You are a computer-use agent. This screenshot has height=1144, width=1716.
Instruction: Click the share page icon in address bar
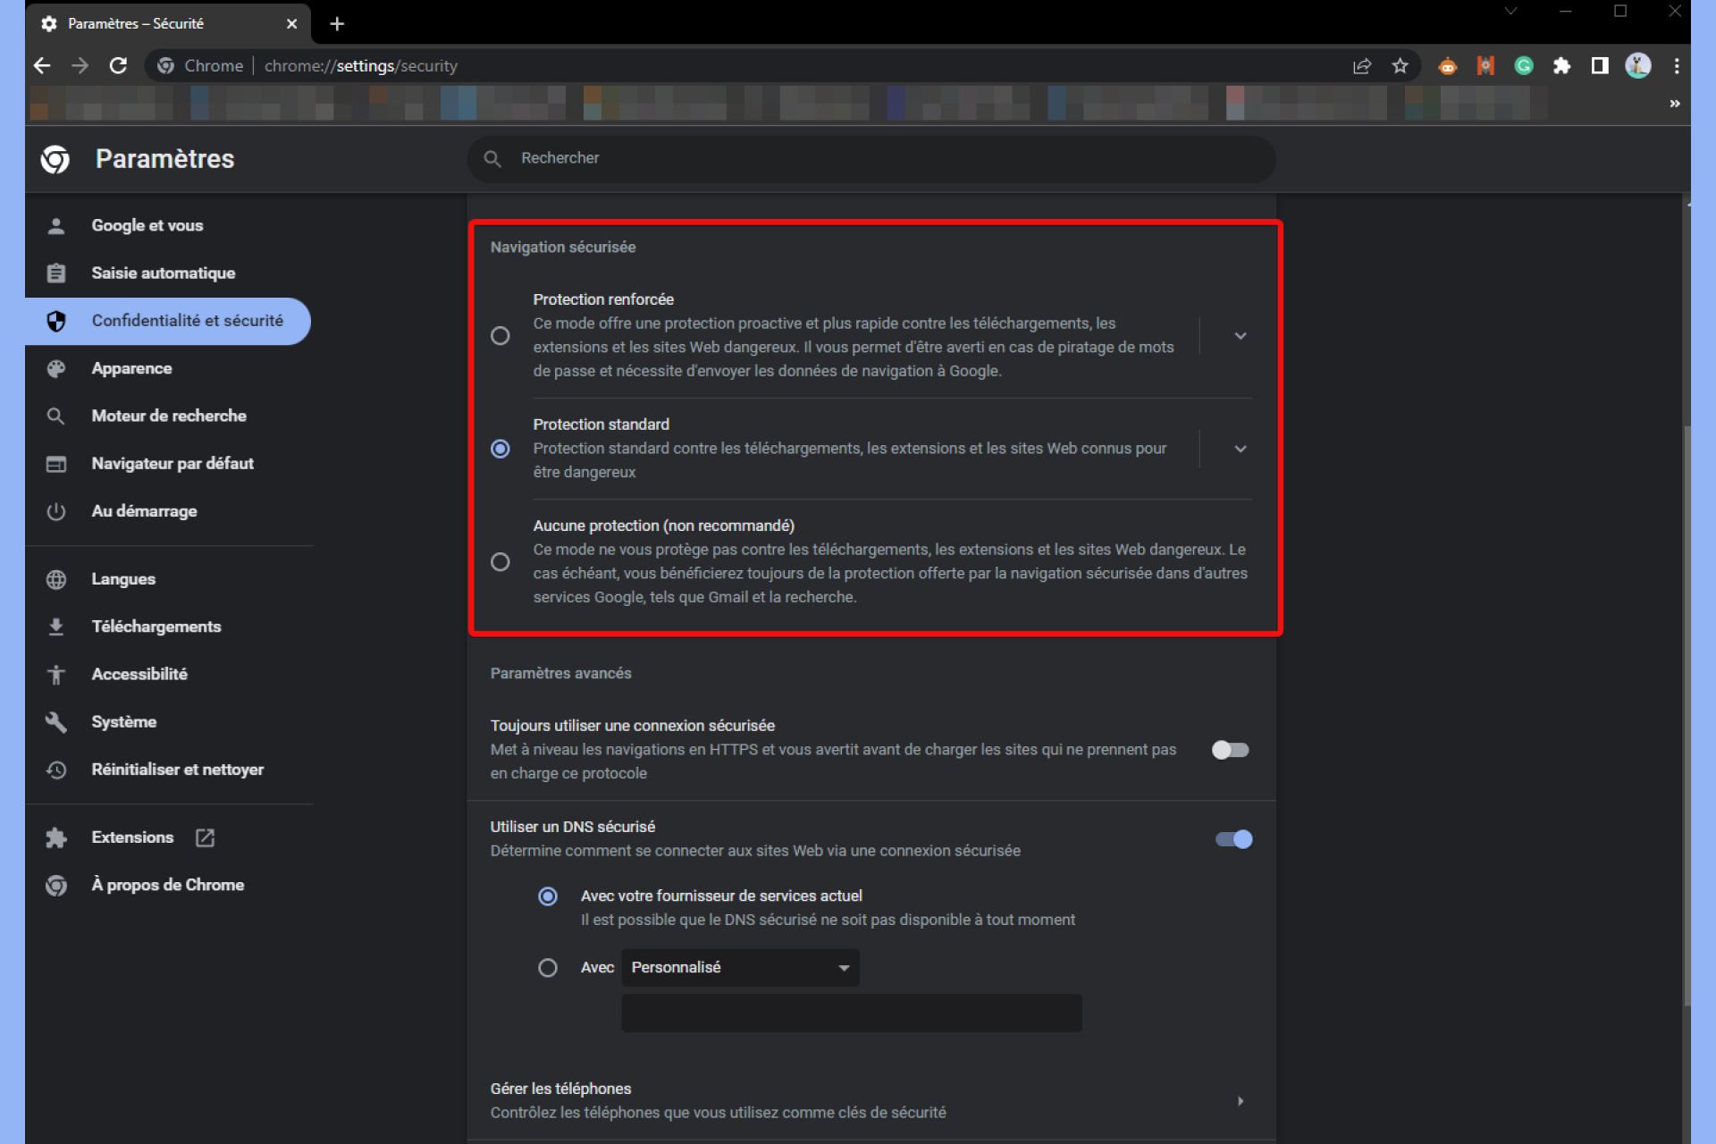point(1362,65)
